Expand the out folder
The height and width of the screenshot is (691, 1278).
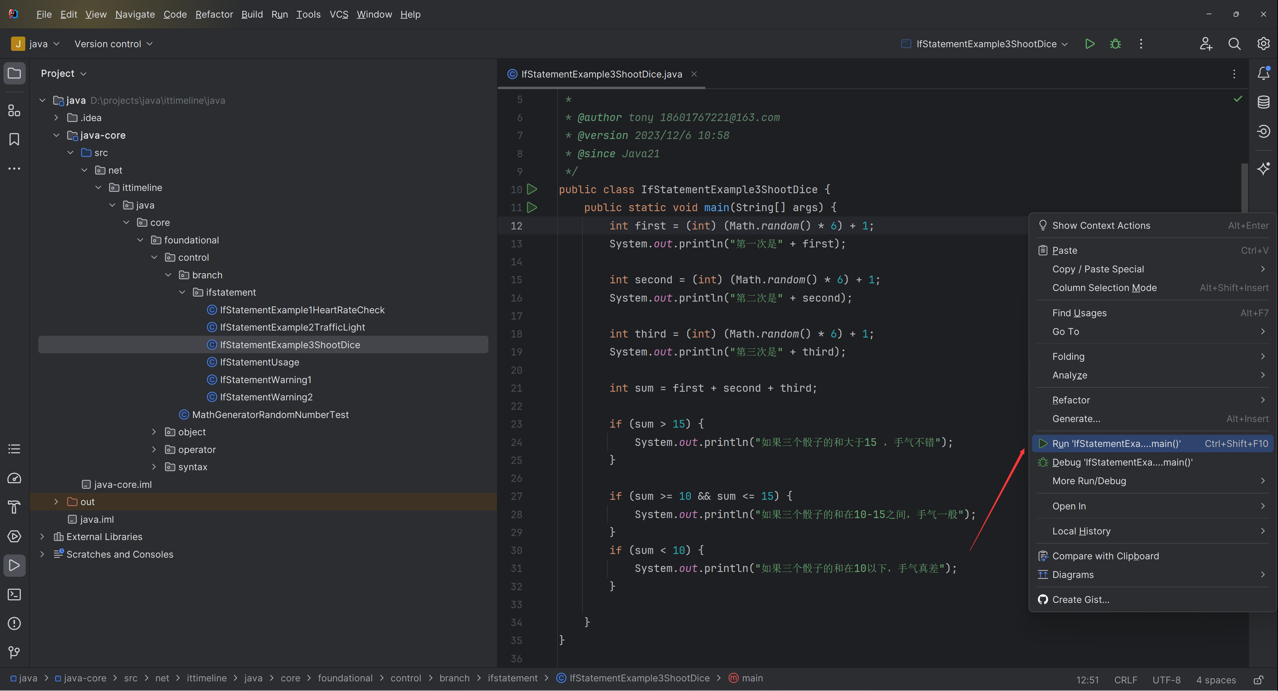[x=56, y=502]
